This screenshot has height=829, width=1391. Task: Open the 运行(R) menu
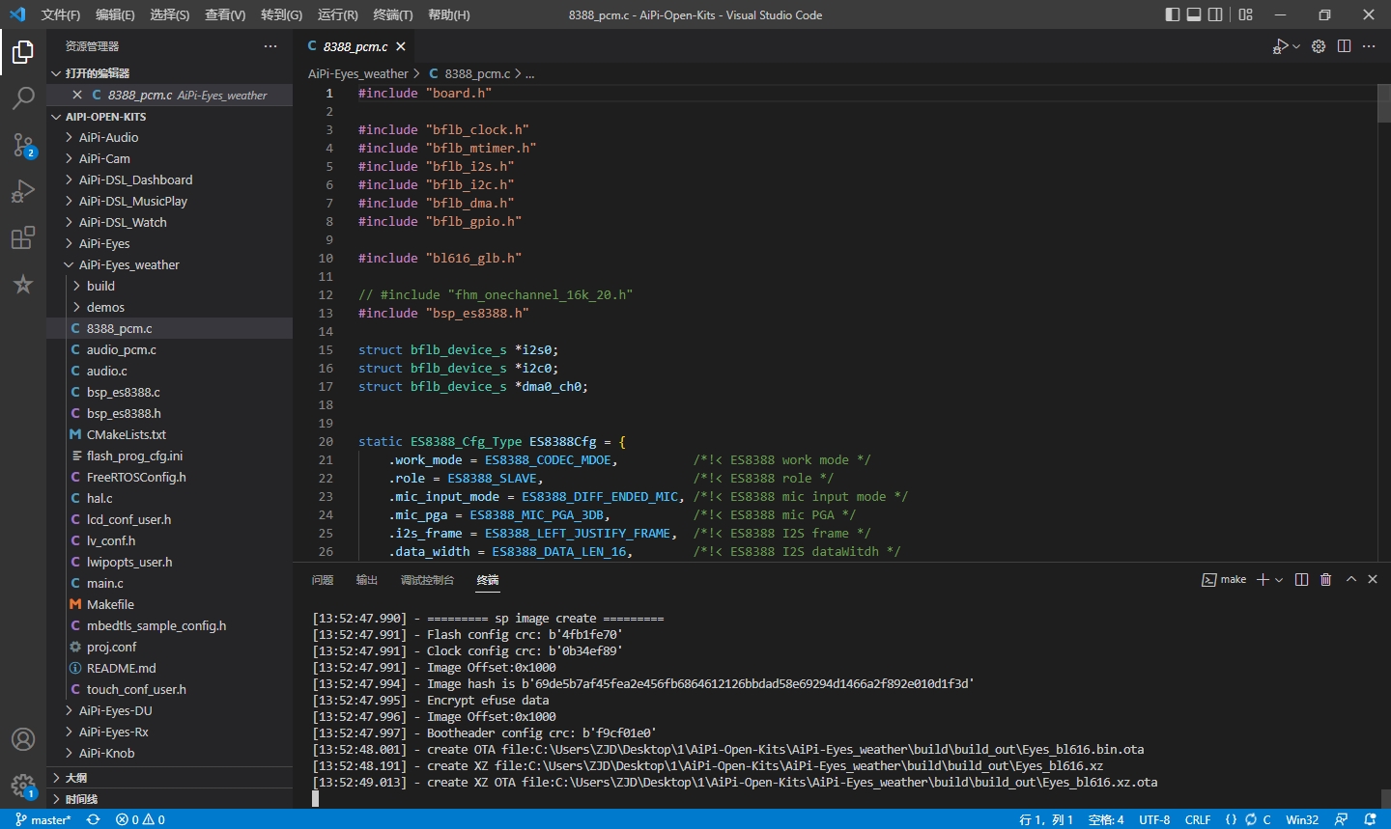point(337,14)
